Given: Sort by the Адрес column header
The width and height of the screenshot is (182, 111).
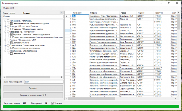Looking at the screenshot, I should 128,13.
